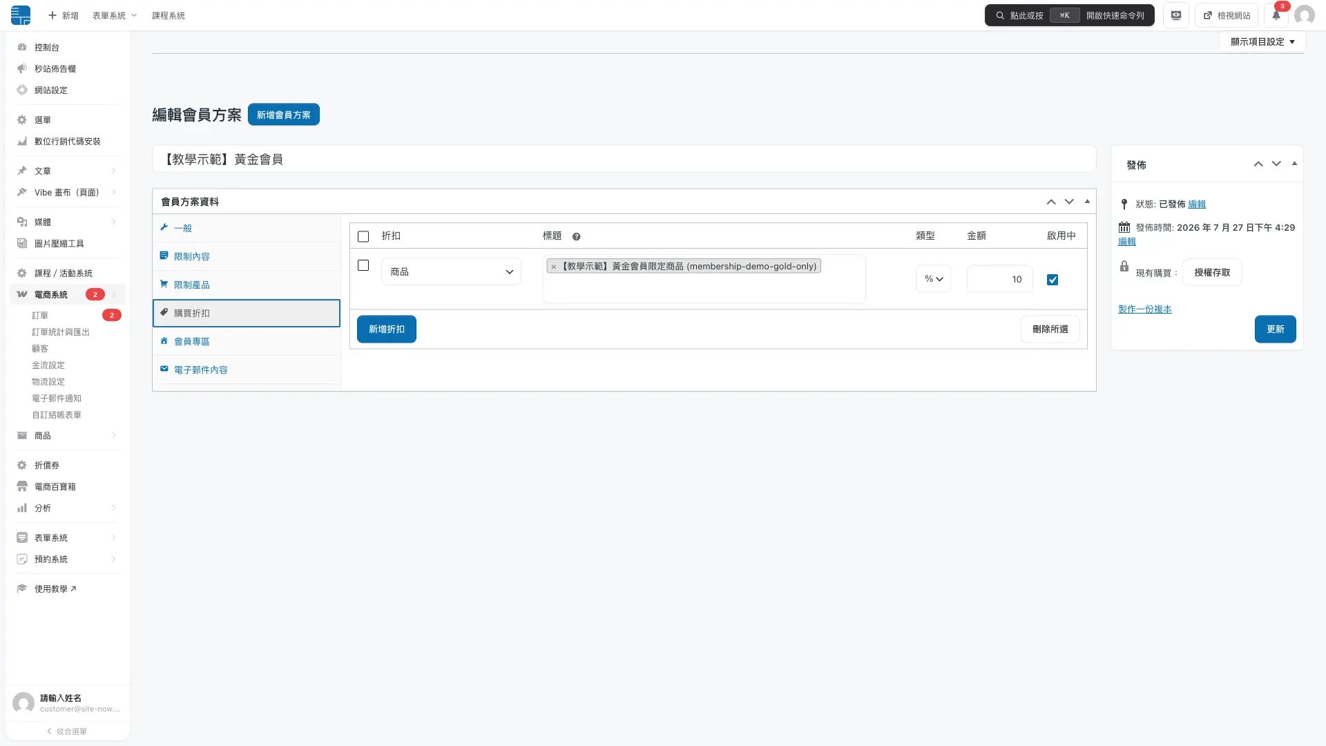
Task: Remove the membership-demo-gold-only product tag
Action: pos(554,267)
